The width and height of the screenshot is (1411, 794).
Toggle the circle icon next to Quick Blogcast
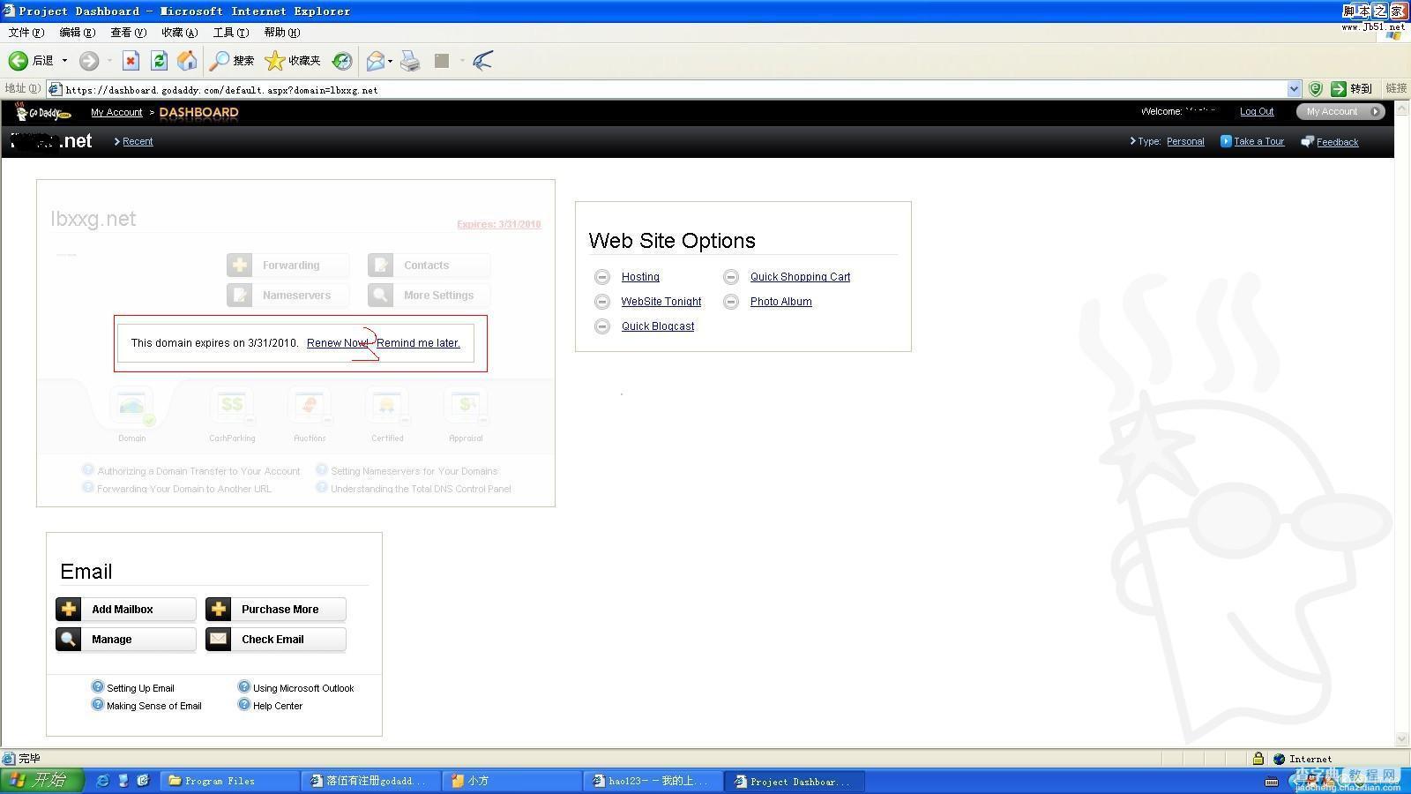602,326
